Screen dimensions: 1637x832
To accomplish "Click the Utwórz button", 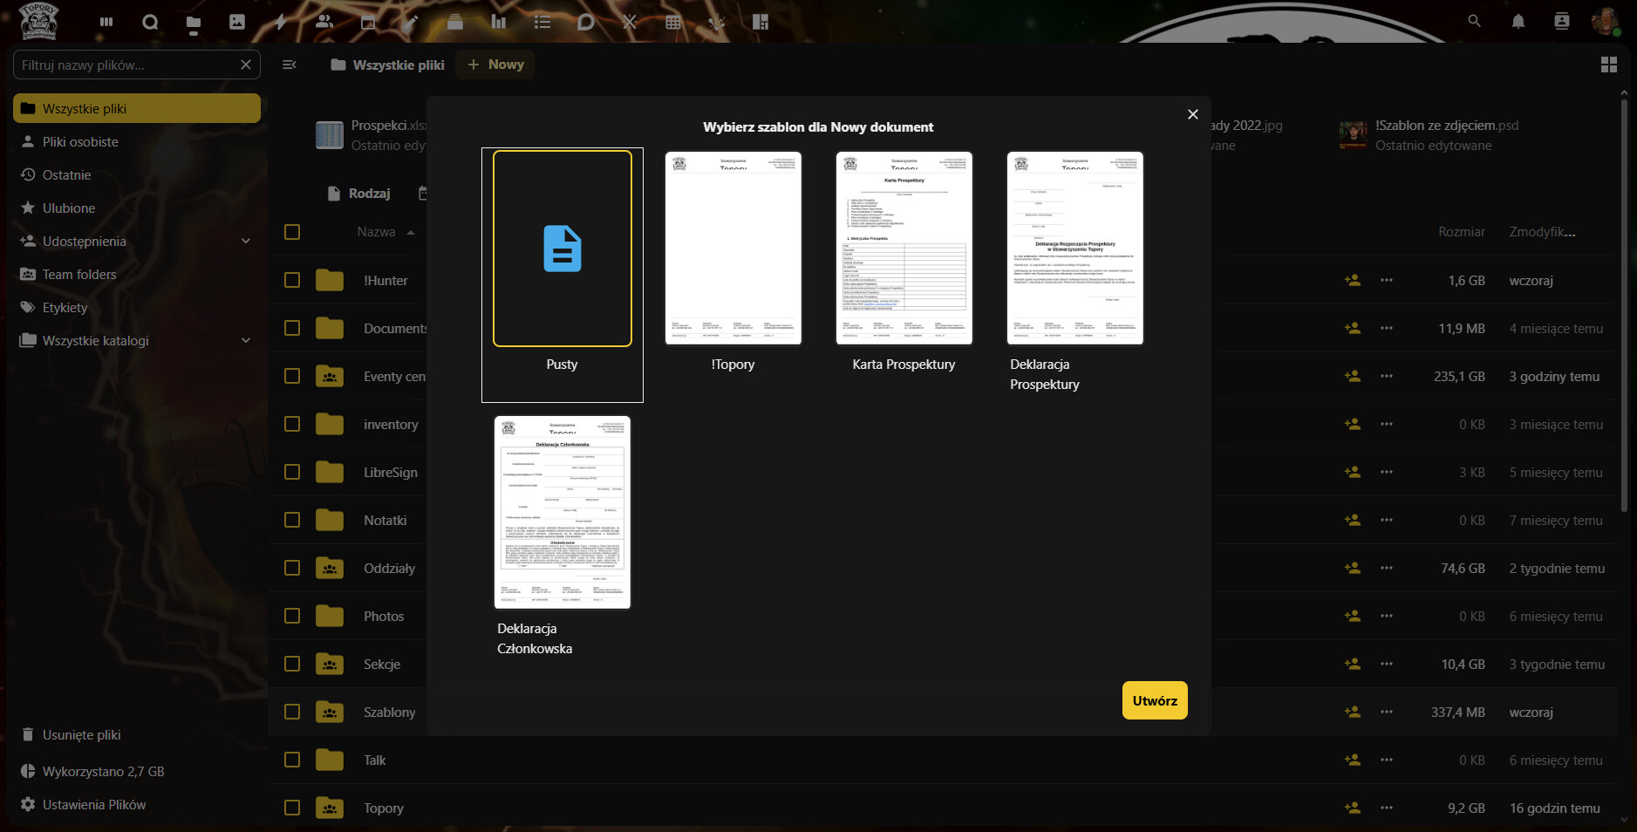I will click(x=1155, y=700).
